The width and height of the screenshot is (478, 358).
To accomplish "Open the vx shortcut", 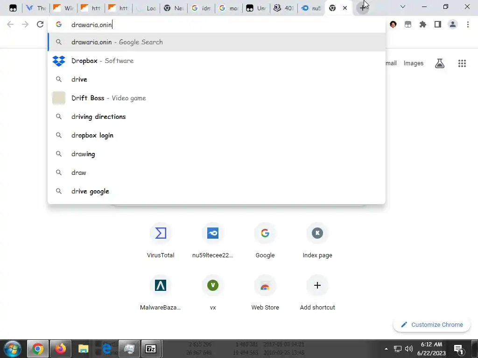I will point(213,293).
